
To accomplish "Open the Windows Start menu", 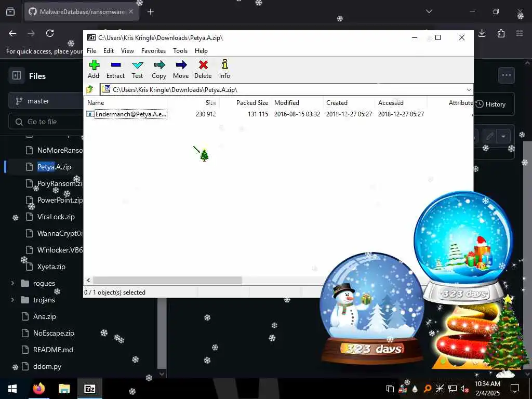I will [12, 389].
